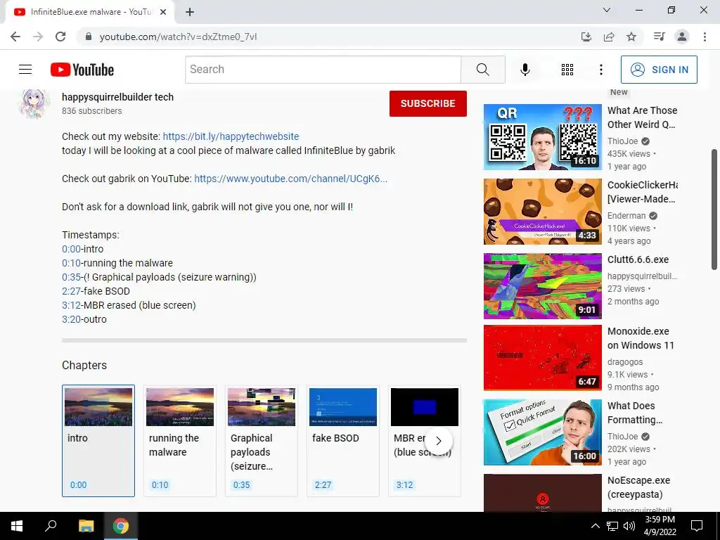Open the tab search dropdown chevron
720x540 pixels.
pos(607,10)
